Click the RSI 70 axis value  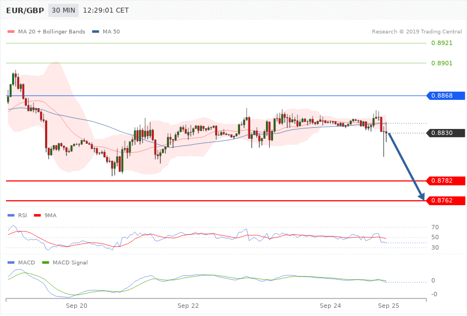(x=435, y=227)
